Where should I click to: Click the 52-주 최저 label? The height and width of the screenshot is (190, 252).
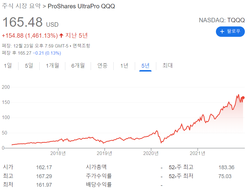[x=181, y=176]
